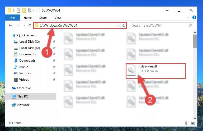Open the Customize Quick Access Toolbar arrow

tap(37, 11)
